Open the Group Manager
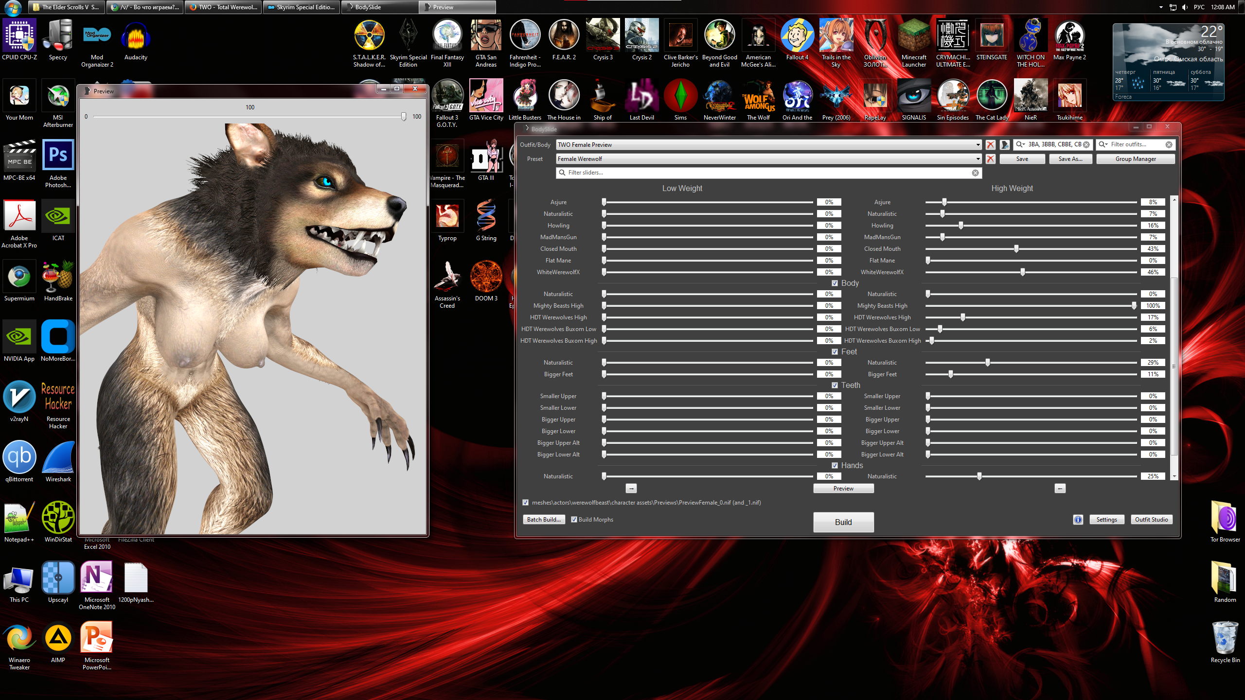1245x700 pixels. coord(1136,159)
